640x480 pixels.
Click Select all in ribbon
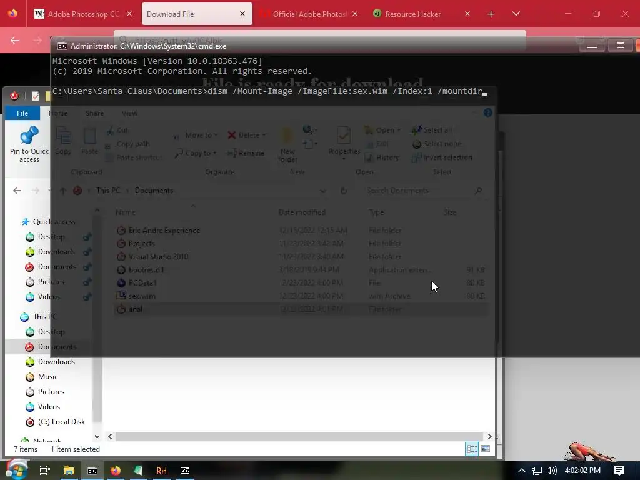(432, 130)
